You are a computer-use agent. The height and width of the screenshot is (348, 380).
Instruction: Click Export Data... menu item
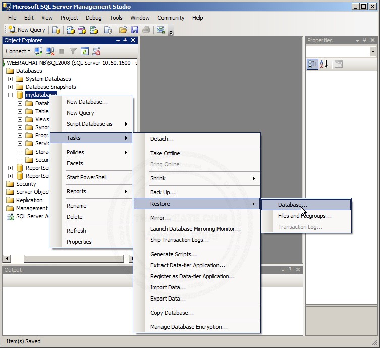(x=197, y=299)
